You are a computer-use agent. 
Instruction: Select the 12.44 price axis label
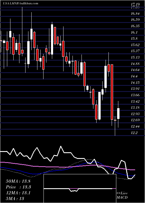(x=135, y=126)
